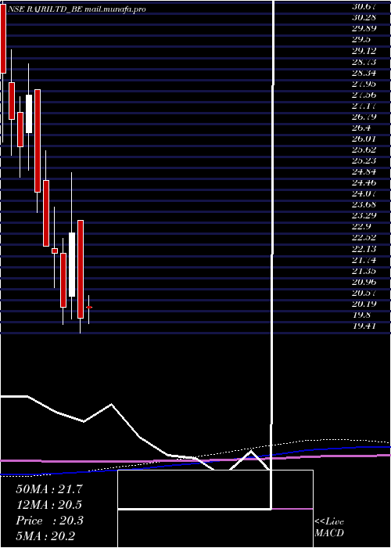This screenshot has width=391, height=548.
Task: Select the 21.74 price axis label
Action: pyautogui.click(x=364, y=260)
